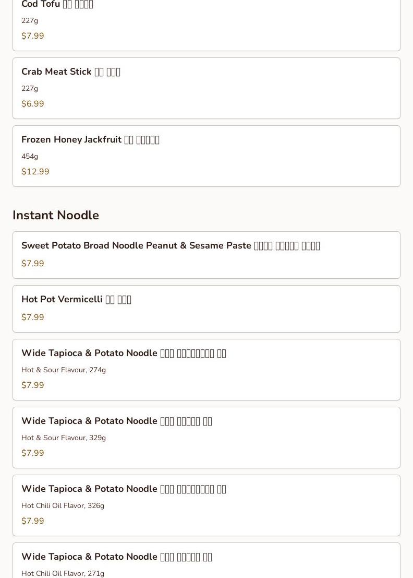Click the $6.99 Crab Meat Stick price
This screenshot has width=413, height=578.
[33, 103]
